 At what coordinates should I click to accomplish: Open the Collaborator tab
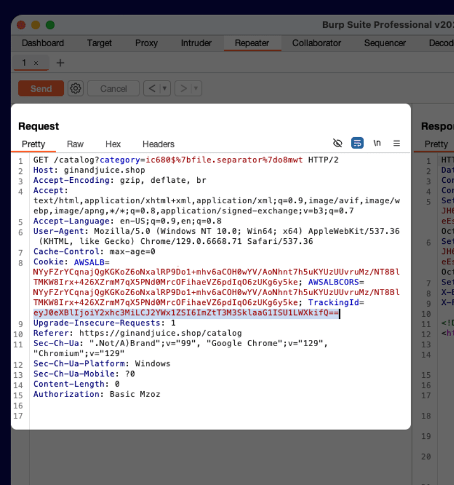pos(317,43)
